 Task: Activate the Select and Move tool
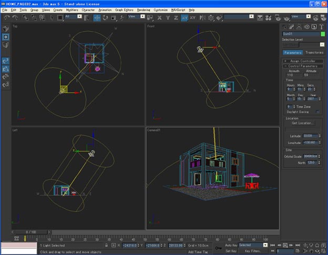(97, 18)
